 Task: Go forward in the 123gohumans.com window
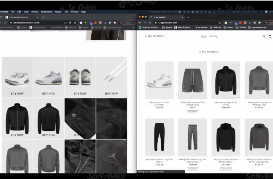[145, 23]
